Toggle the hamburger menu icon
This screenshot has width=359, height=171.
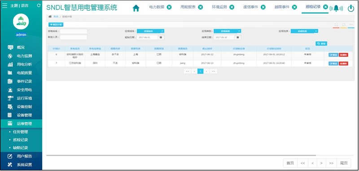(4, 5)
